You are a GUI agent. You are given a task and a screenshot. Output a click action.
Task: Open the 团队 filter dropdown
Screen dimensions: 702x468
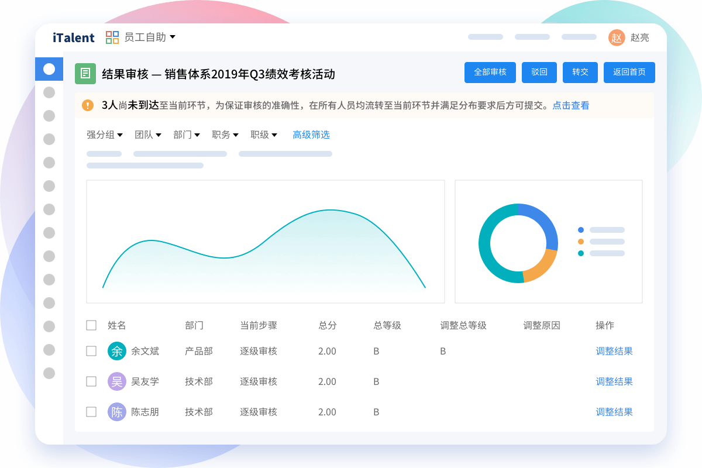pyautogui.click(x=149, y=135)
